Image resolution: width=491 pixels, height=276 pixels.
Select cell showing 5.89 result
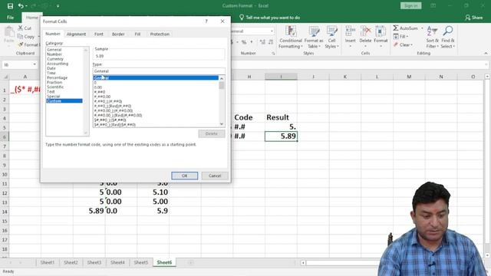(281, 136)
